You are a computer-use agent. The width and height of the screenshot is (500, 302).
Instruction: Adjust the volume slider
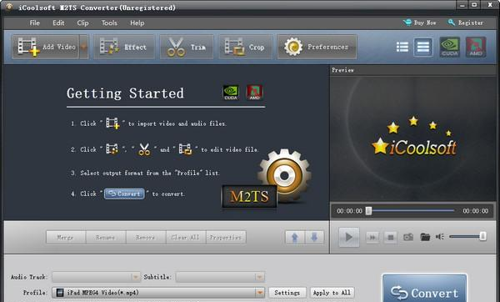point(467,237)
